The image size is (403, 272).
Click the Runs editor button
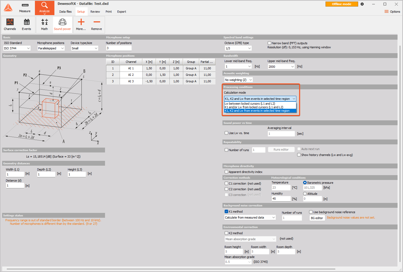[281, 149]
